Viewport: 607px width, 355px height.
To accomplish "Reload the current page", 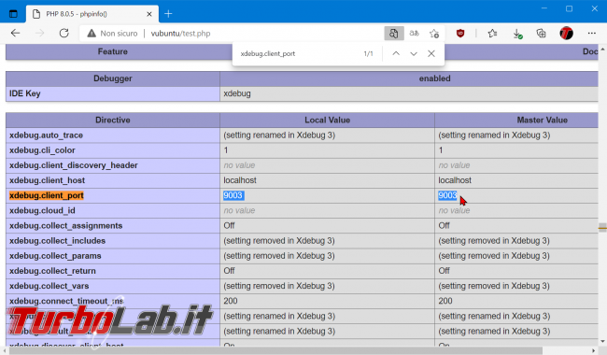I will click(x=64, y=34).
